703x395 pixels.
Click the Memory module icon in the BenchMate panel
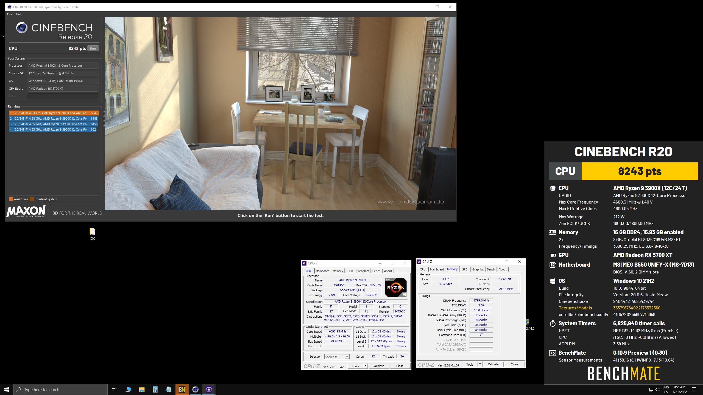click(553, 233)
